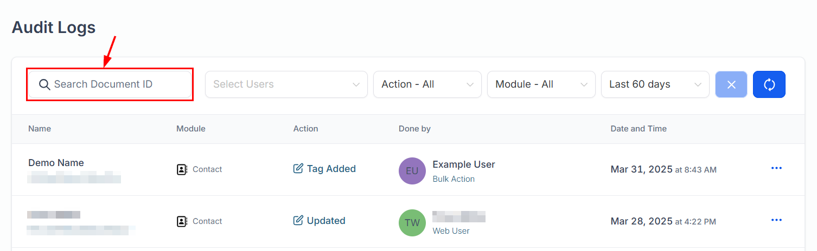Open the Demo Name record
This screenshot has width=817, height=251.
click(x=56, y=163)
